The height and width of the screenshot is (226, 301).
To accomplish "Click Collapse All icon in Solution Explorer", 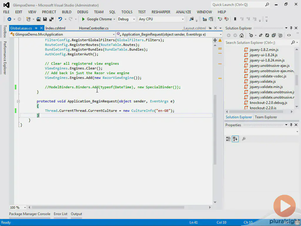I will point(274,35).
